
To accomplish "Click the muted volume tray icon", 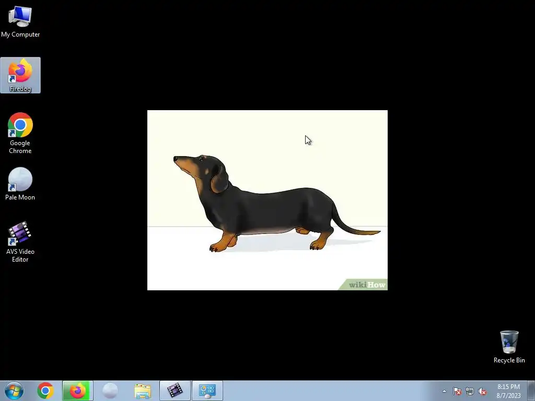I will [x=482, y=391].
